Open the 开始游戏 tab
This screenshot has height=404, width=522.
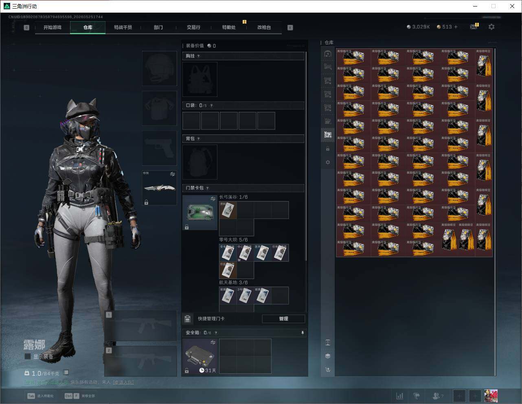(53, 27)
